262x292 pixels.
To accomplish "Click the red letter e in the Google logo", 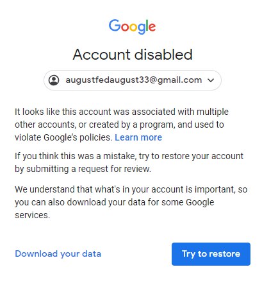I will click(x=152, y=27).
